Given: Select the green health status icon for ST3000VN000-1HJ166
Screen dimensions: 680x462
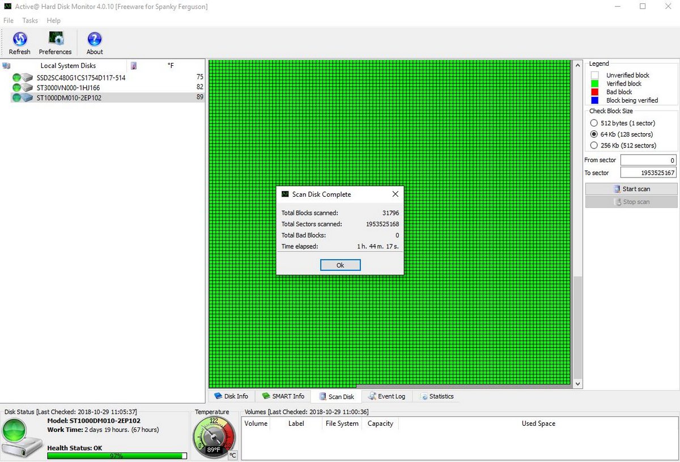Looking at the screenshot, I should [x=18, y=87].
